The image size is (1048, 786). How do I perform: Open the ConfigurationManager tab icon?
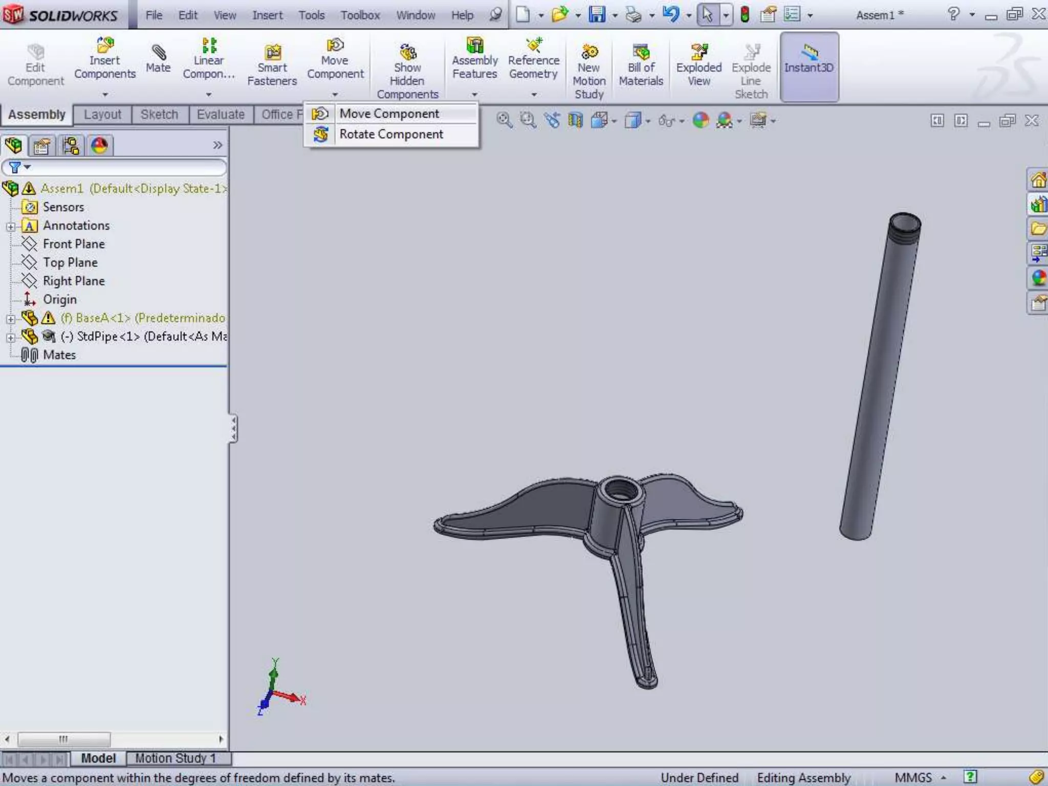click(71, 146)
